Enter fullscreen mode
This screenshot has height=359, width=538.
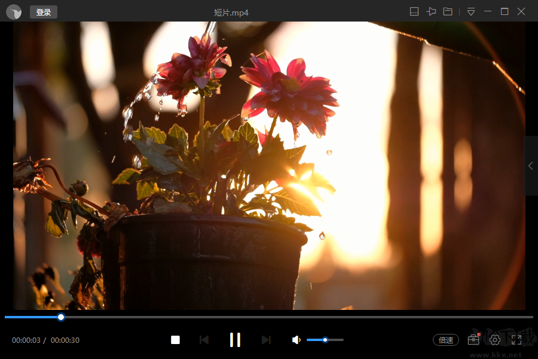[516, 340]
